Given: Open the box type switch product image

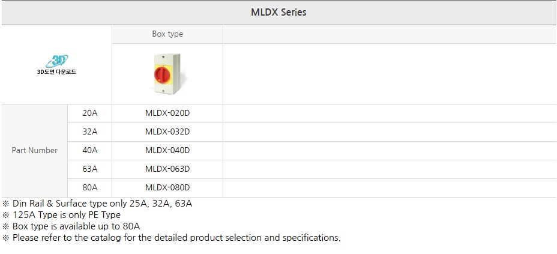Looking at the screenshot, I should coord(167,73).
